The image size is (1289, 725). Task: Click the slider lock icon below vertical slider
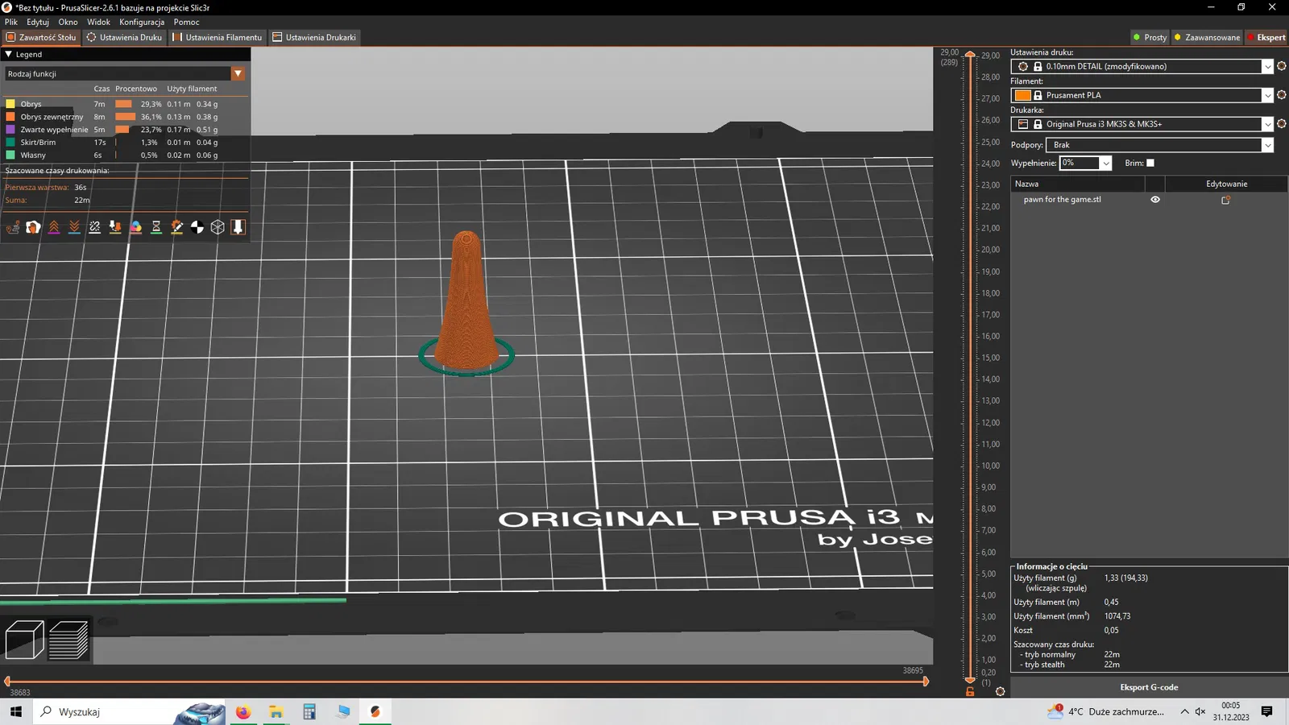point(970,691)
